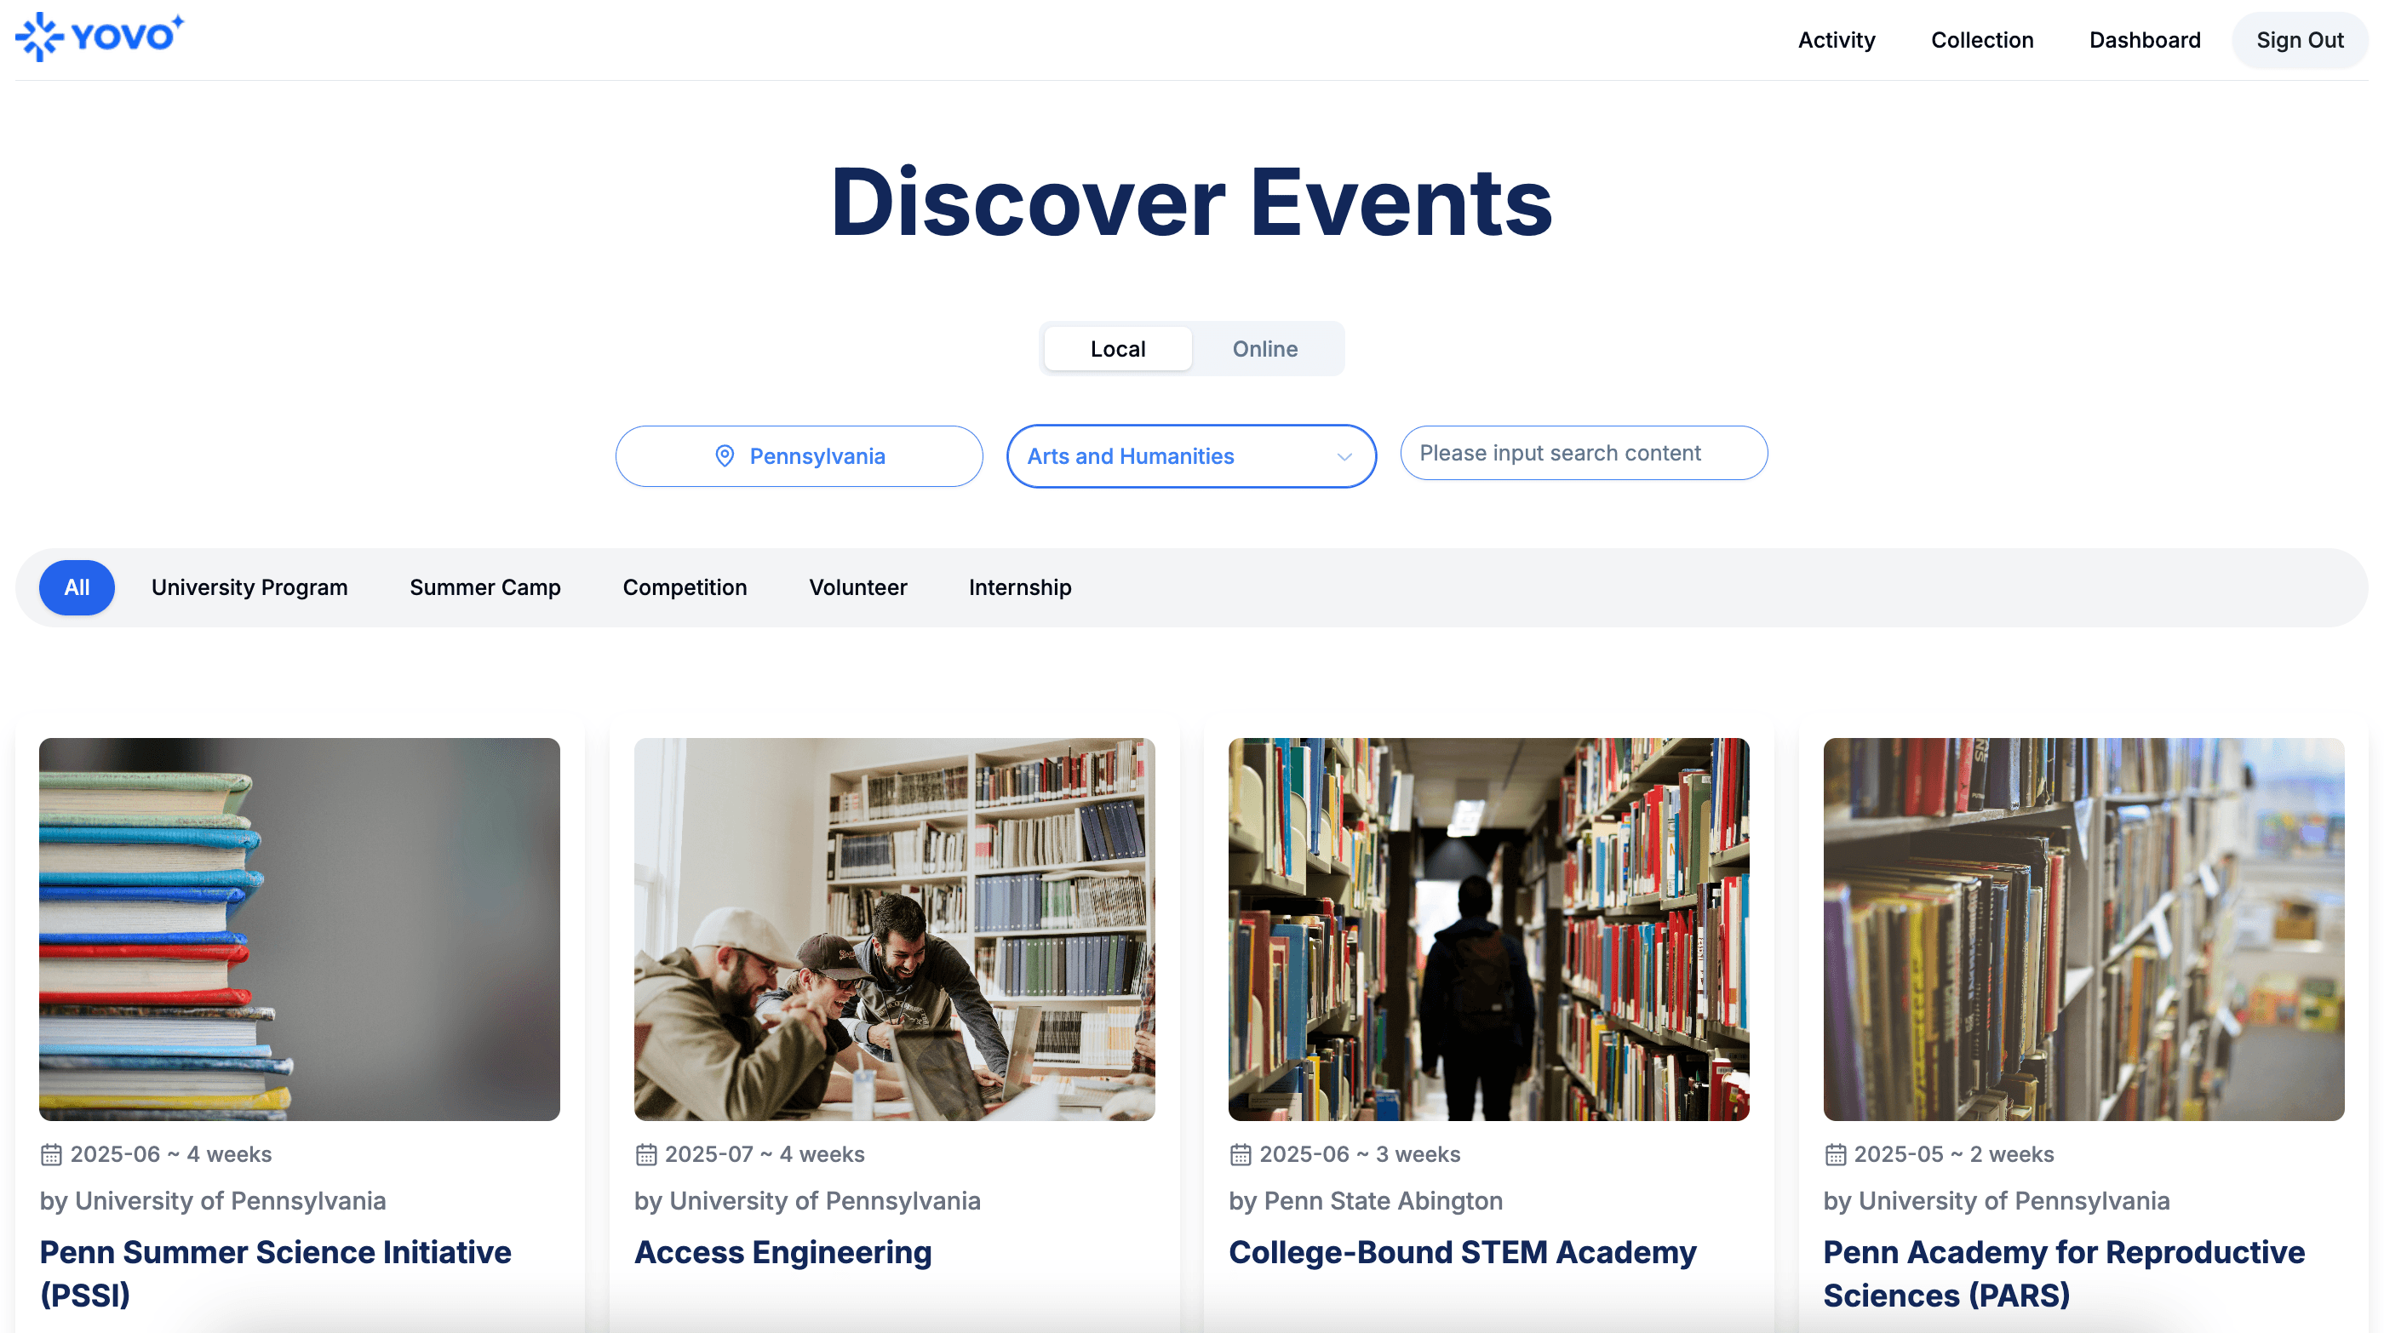Open the Activity page
The width and height of the screenshot is (2384, 1333).
(x=1837, y=40)
